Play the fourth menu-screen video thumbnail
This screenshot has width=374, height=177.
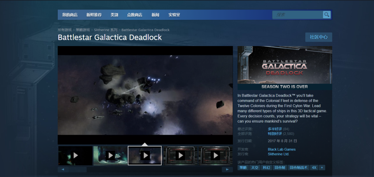pyautogui.click(x=180, y=155)
